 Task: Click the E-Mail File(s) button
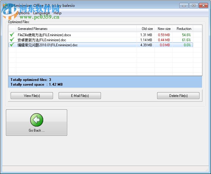coord(80,95)
